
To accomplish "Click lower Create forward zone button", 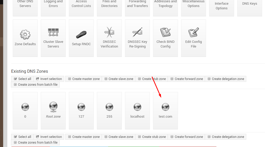I will click(x=187, y=137).
